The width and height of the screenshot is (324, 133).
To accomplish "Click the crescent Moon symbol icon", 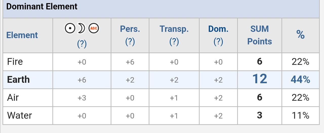I will point(82,29).
